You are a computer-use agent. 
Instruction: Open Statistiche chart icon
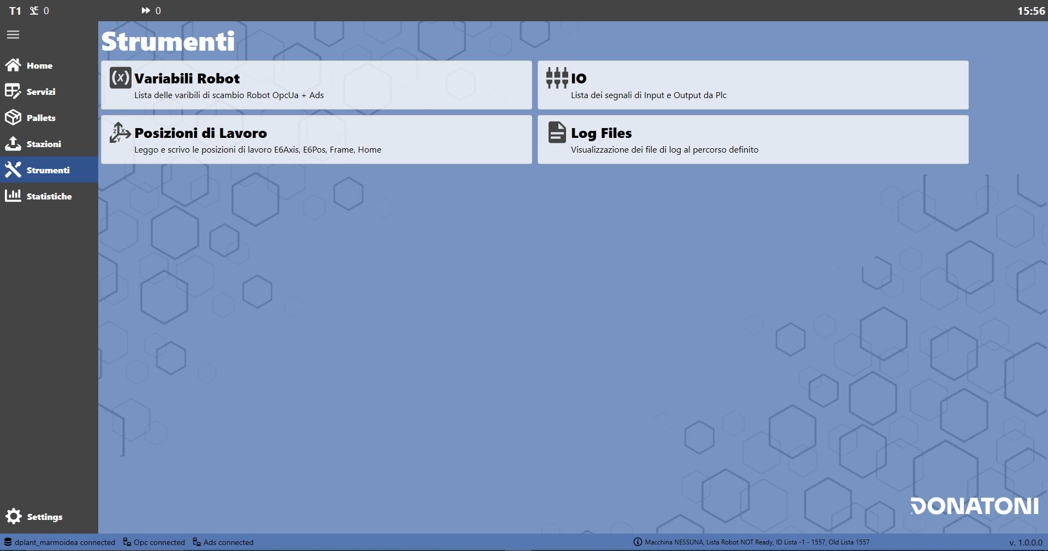pos(13,196)
